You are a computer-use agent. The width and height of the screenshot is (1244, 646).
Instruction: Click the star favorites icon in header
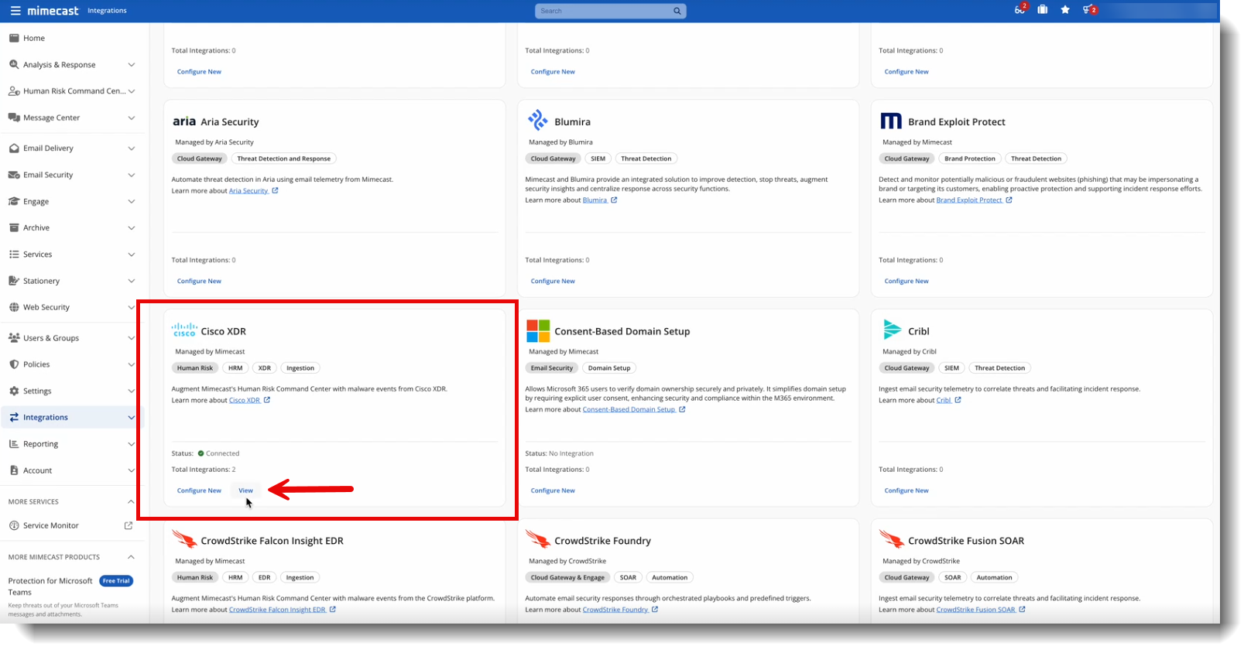1065,10
